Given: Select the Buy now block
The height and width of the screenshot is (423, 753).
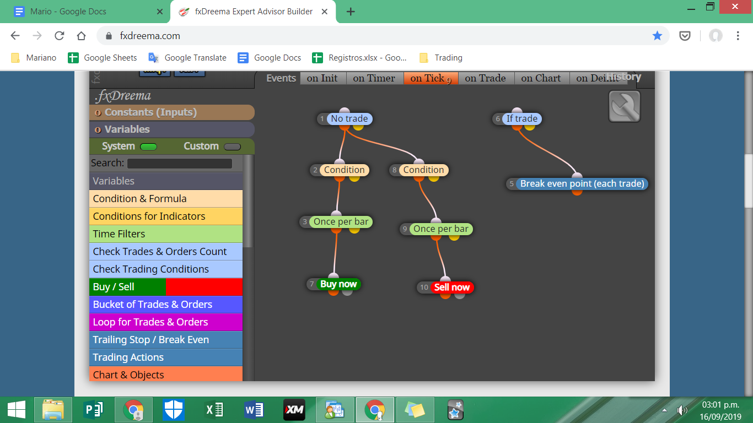Looking at the screenshot, I should [338, 284].
